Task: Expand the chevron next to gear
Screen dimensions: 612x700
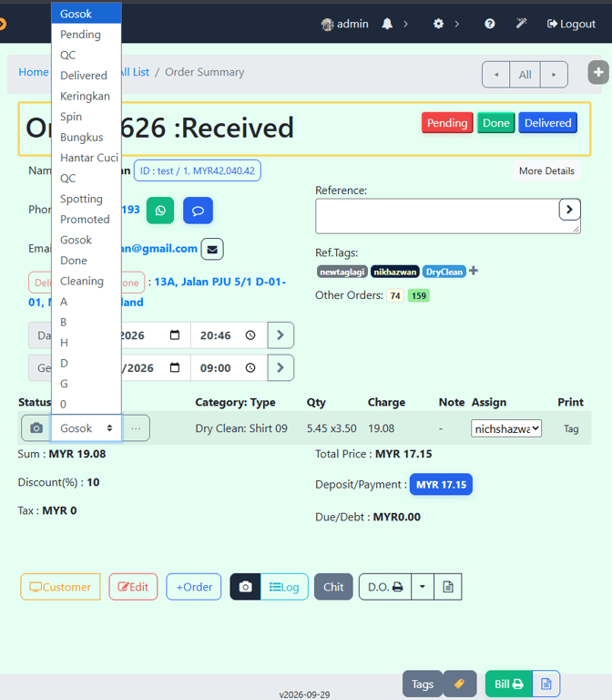Action: 457,24
